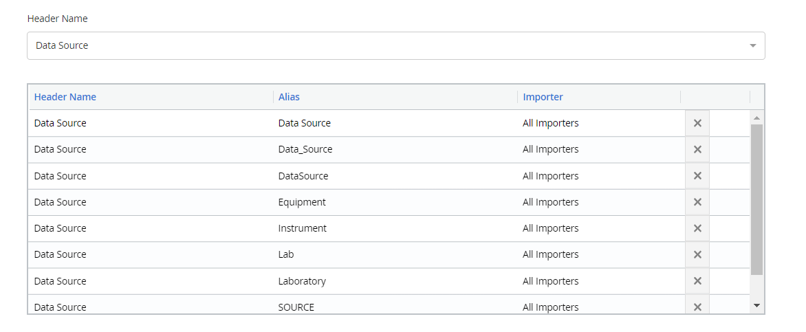This screenshot has width=806, height=332.
Task: Delete the Lab alias entry
Action: pyautogui.click(x=697, y=254)
